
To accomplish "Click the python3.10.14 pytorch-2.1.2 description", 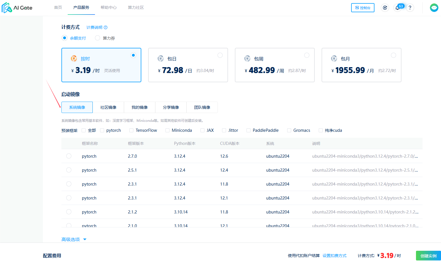I will (x=365, y=212).
